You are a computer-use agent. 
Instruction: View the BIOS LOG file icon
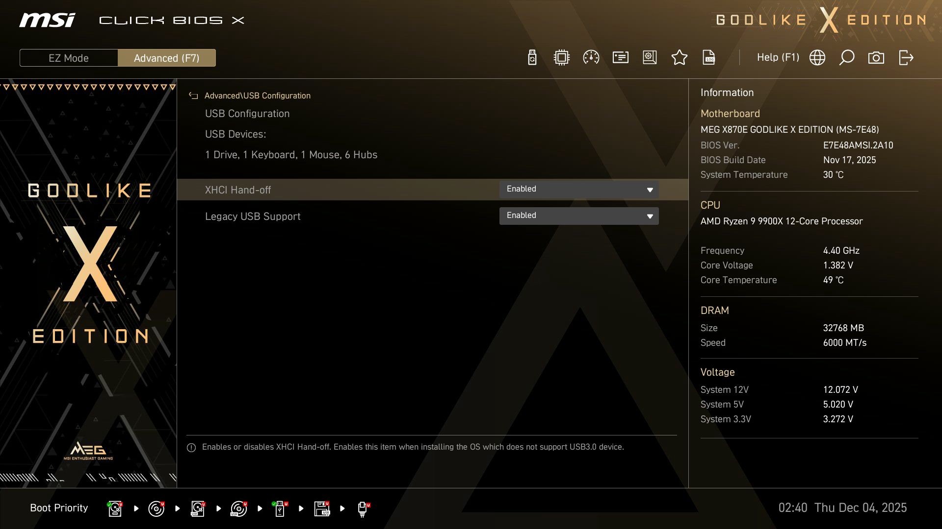(709, 57)
